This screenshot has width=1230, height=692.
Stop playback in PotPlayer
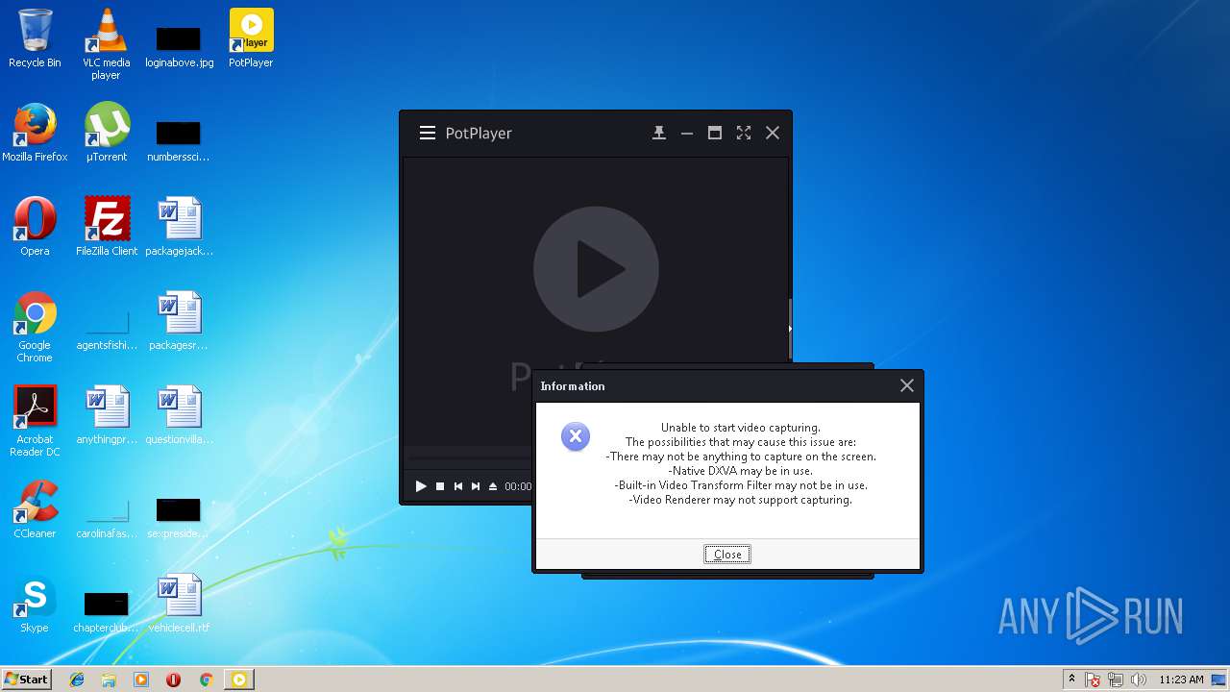click(x=440, y=486)
